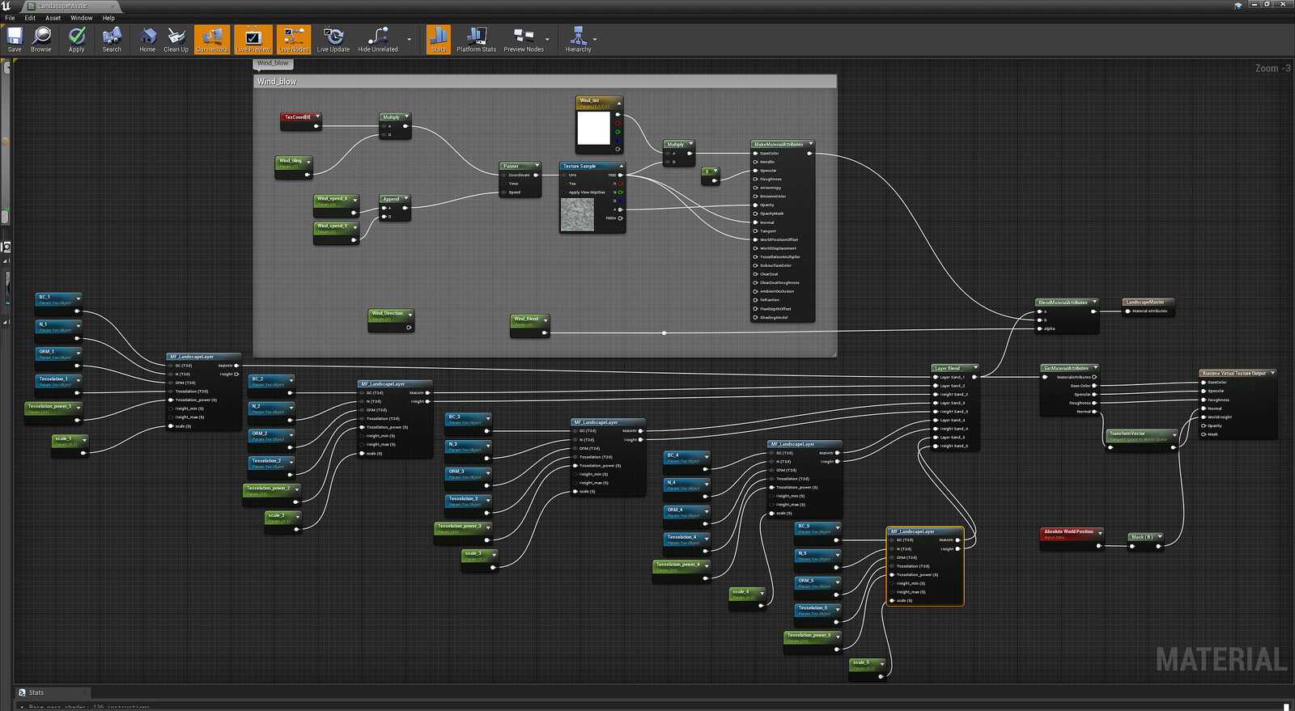Click the Save toolbar icon
Viewport: 1295px width, 711px height.
pyautogui.click(x=15, y=39)
